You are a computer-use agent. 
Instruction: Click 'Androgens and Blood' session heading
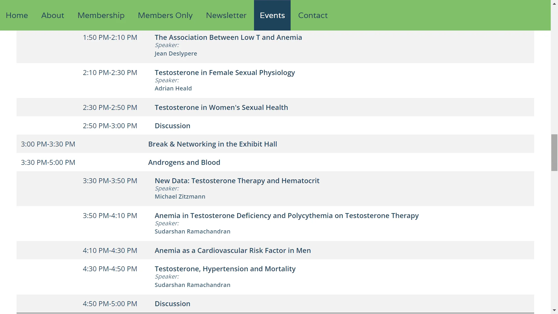(184, 162)
